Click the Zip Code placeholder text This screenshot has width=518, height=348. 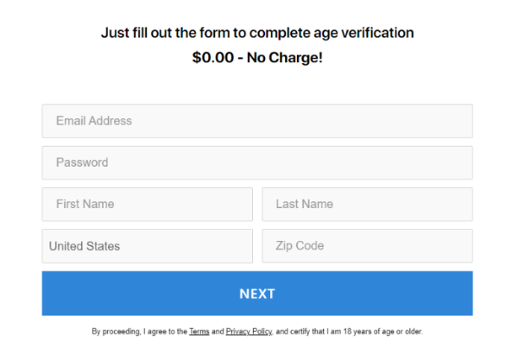coord(300,246)
